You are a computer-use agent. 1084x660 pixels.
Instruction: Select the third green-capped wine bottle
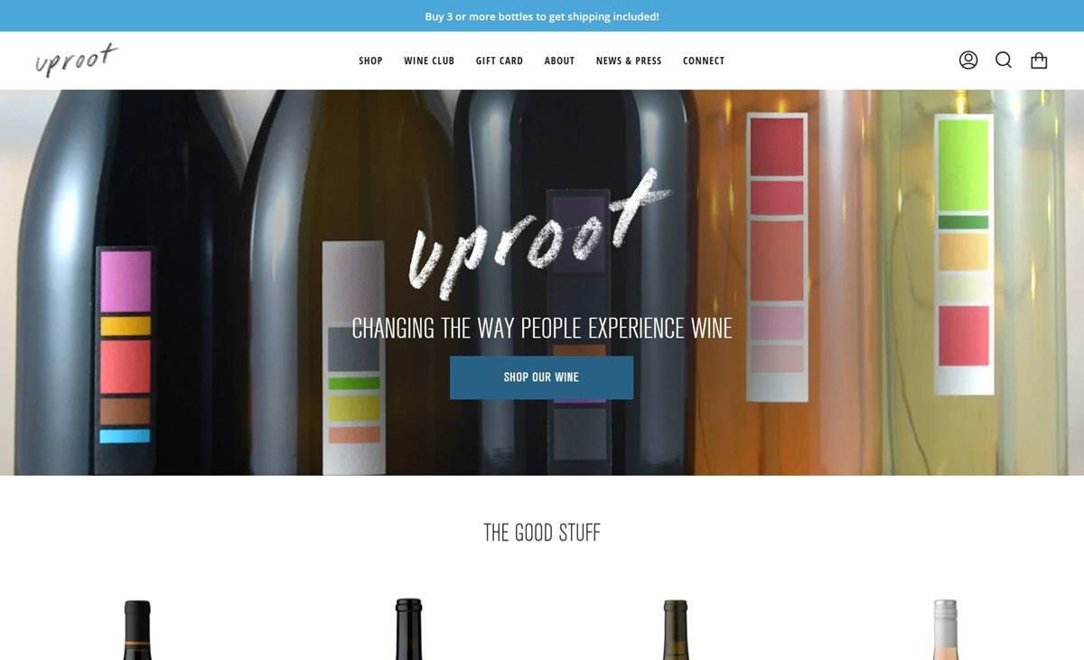pyautogui.click(x=676, y=629)
